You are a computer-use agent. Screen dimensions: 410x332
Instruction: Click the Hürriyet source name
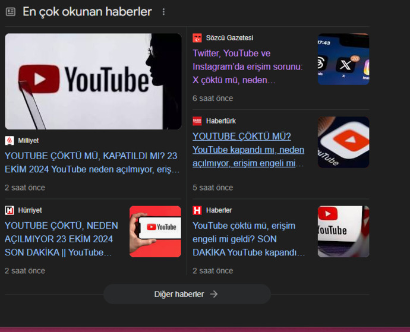[x=30, y=210]
